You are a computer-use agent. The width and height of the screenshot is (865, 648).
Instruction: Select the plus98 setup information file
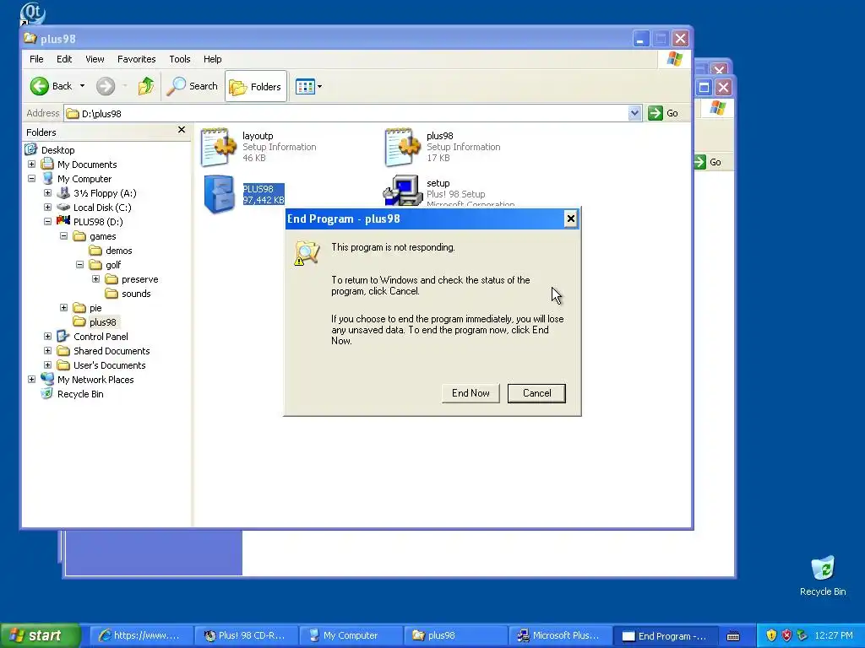coord(403,147)
